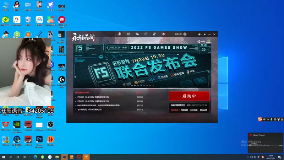Select the last banner carousel dot
284x160 pixels.
coord(153,85)
